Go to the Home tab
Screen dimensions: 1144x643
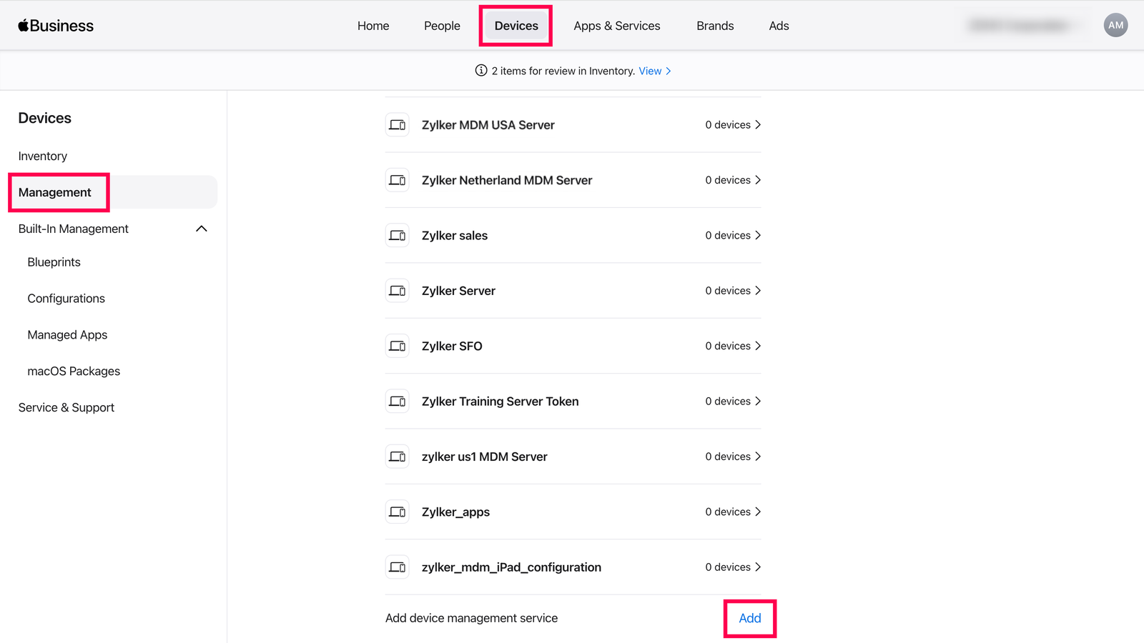373,26
